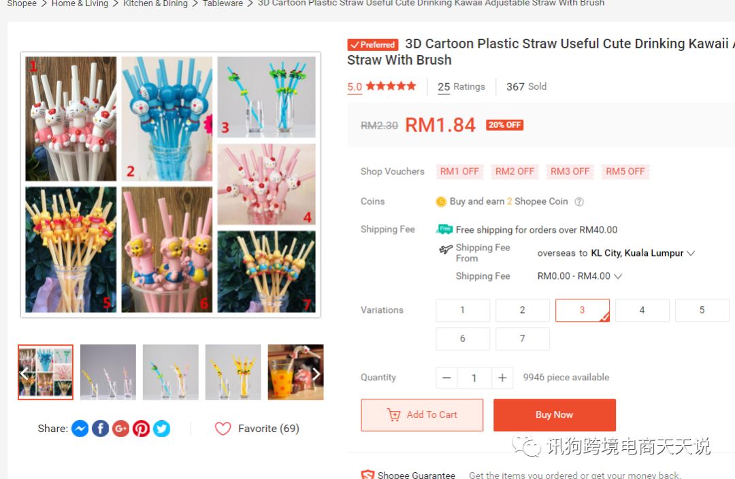Image resolution: width=735 pixels, height=479 pixels.
Task: Open the Kitchen & Dining breadcrumb
Action: 155,3
